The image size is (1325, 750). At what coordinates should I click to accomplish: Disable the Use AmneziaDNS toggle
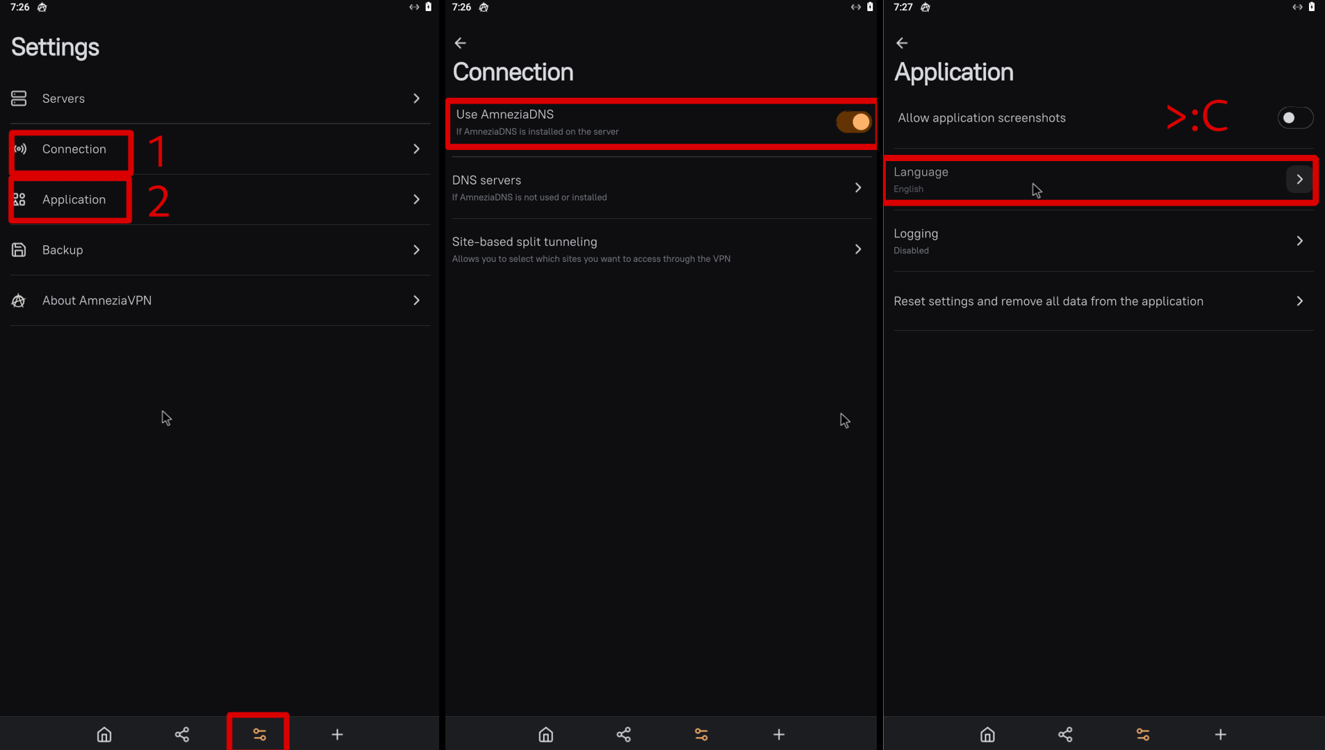coord(853,122)
